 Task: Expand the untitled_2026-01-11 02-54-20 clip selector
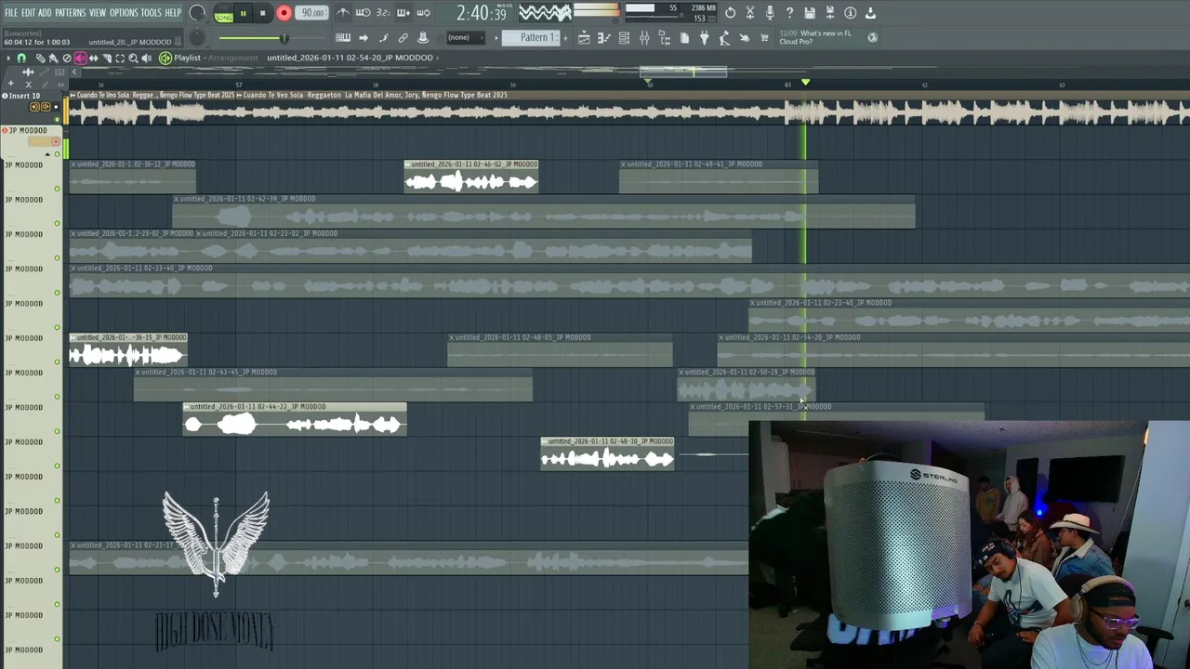pyautogui.click(x=353, y=58)
